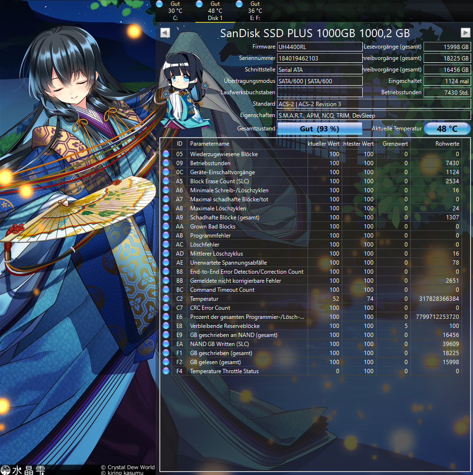Select the GB geschrieben (gesamt) F1 row
The width and height of the screenshot is (473, 475).
[311, 353]
